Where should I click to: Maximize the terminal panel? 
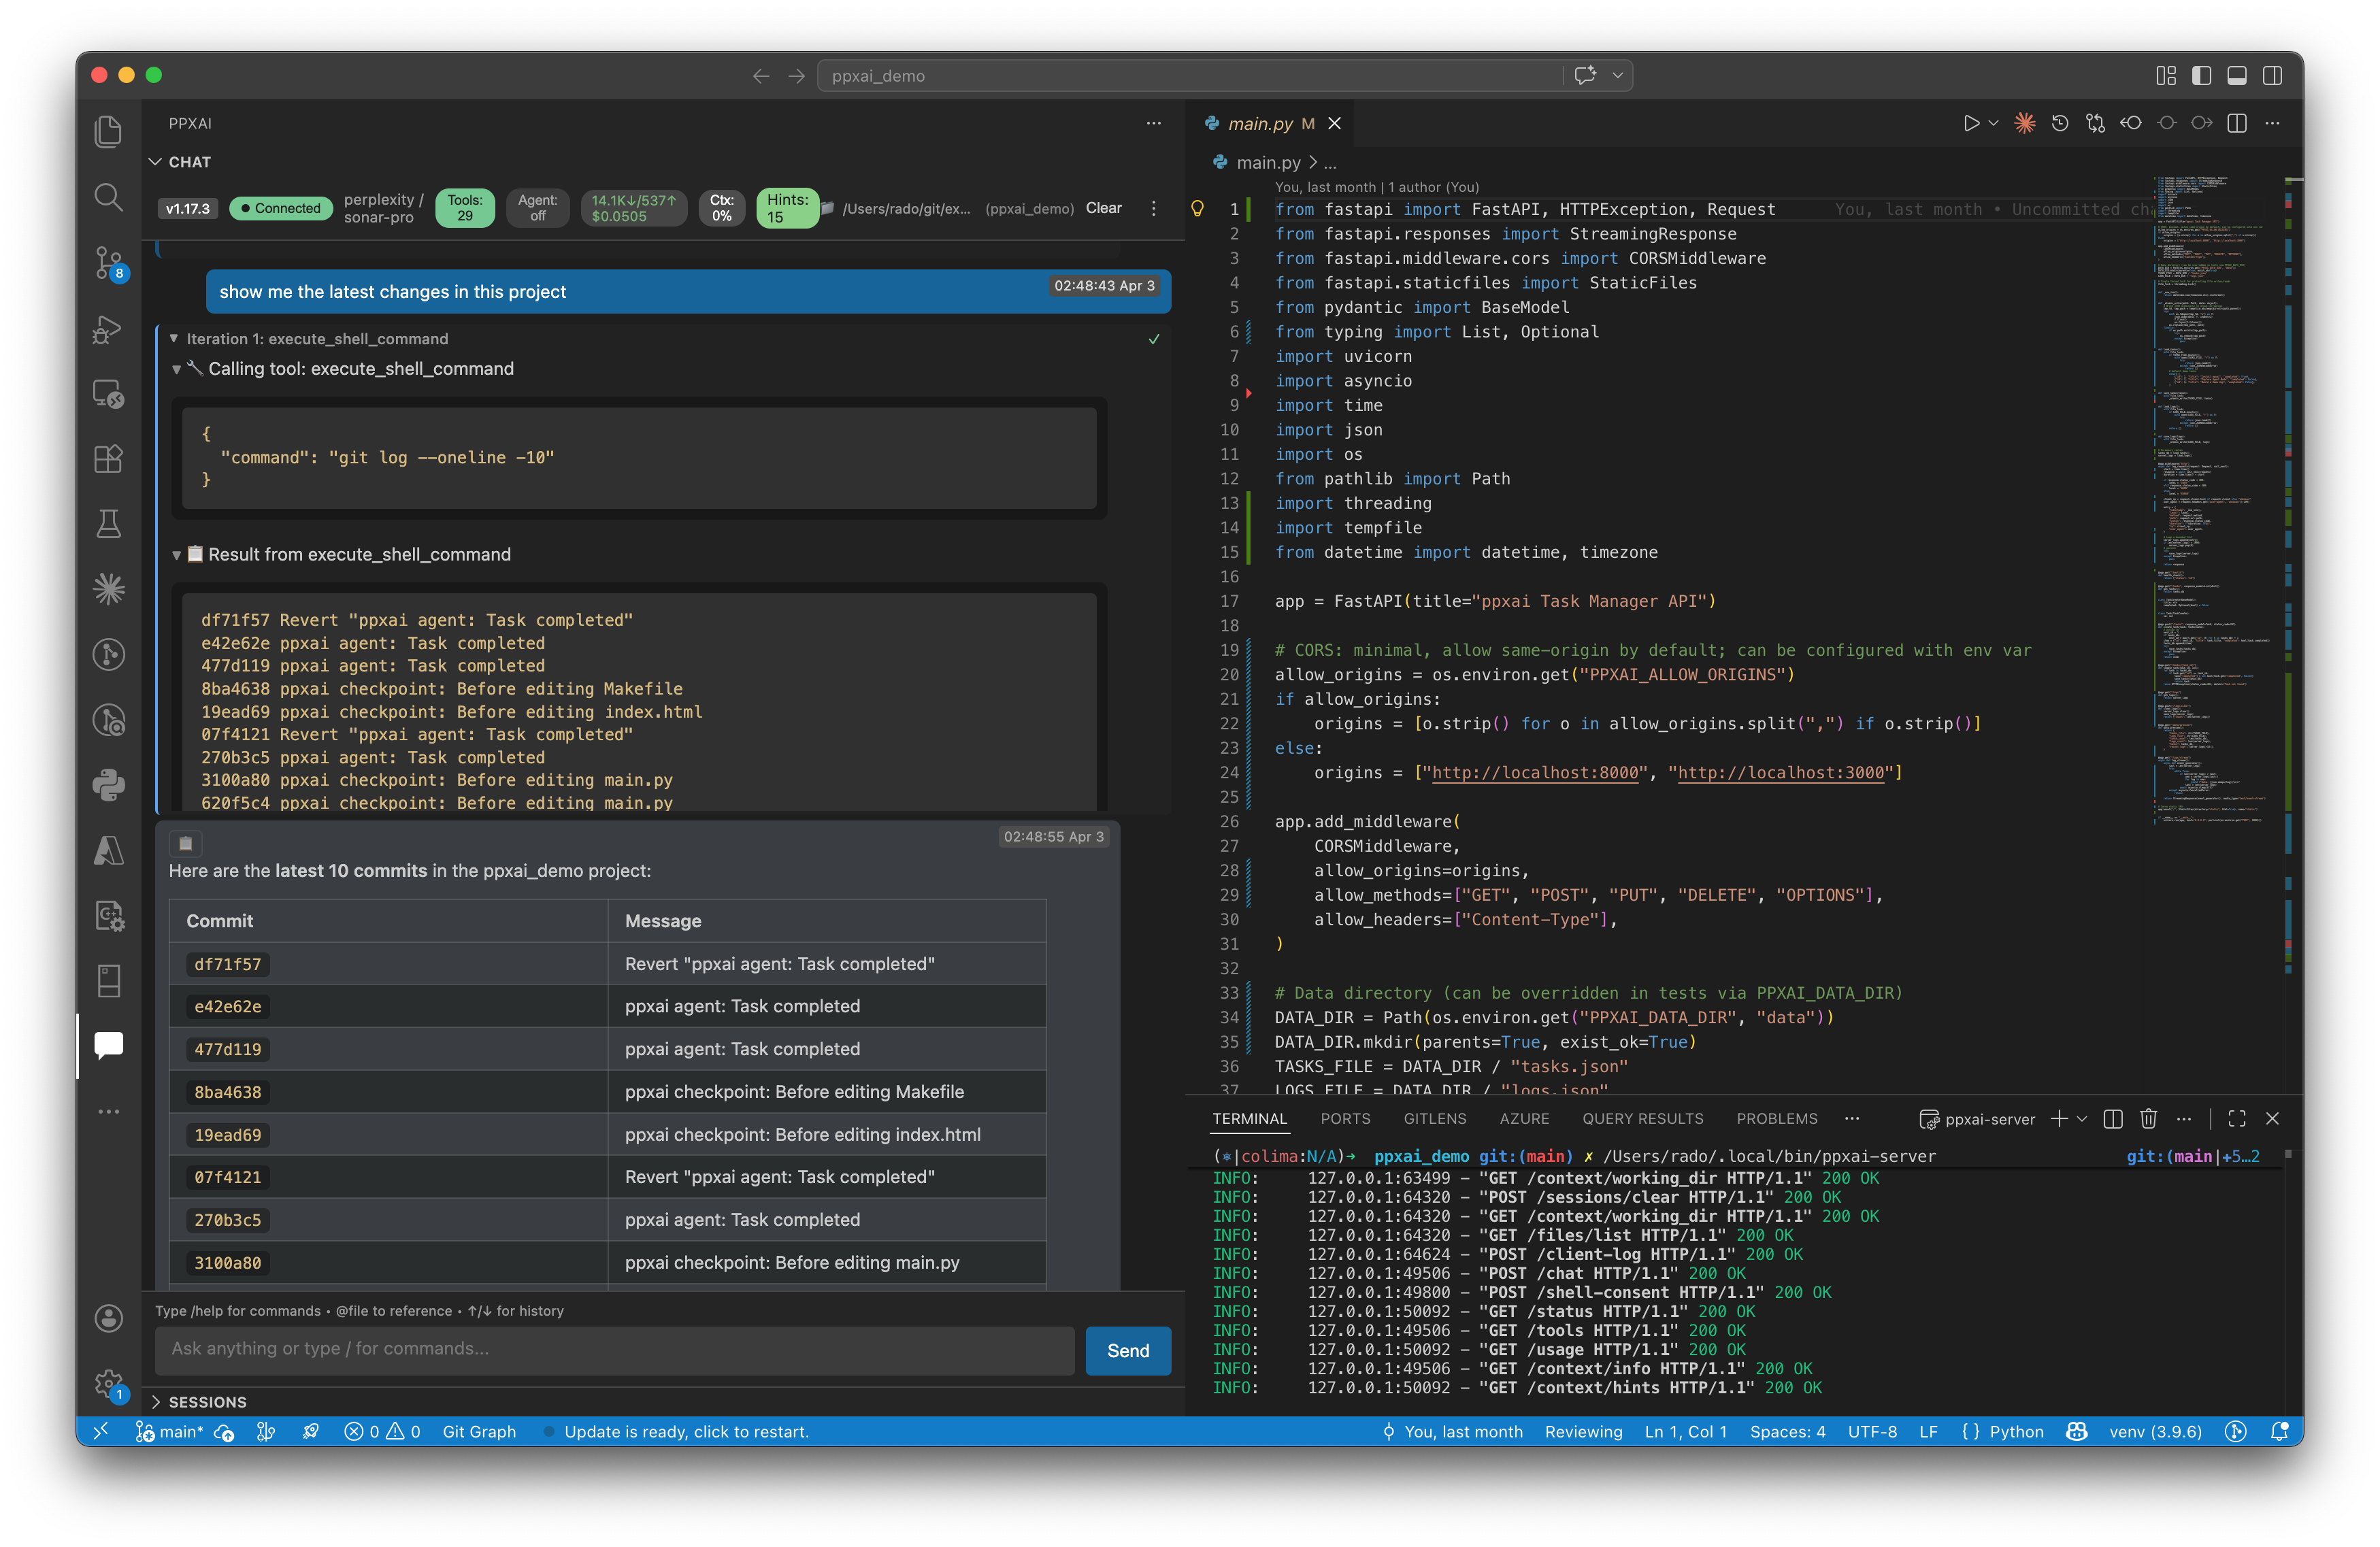point(2236,1119)
